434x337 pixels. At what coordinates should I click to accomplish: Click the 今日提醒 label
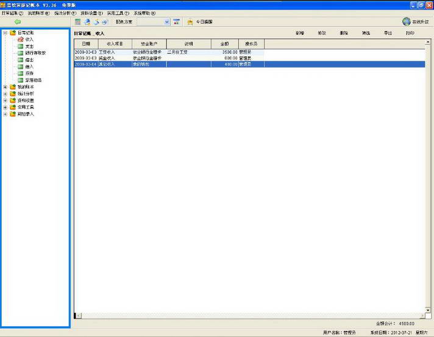pyautogui.click(x=204, y=22)
